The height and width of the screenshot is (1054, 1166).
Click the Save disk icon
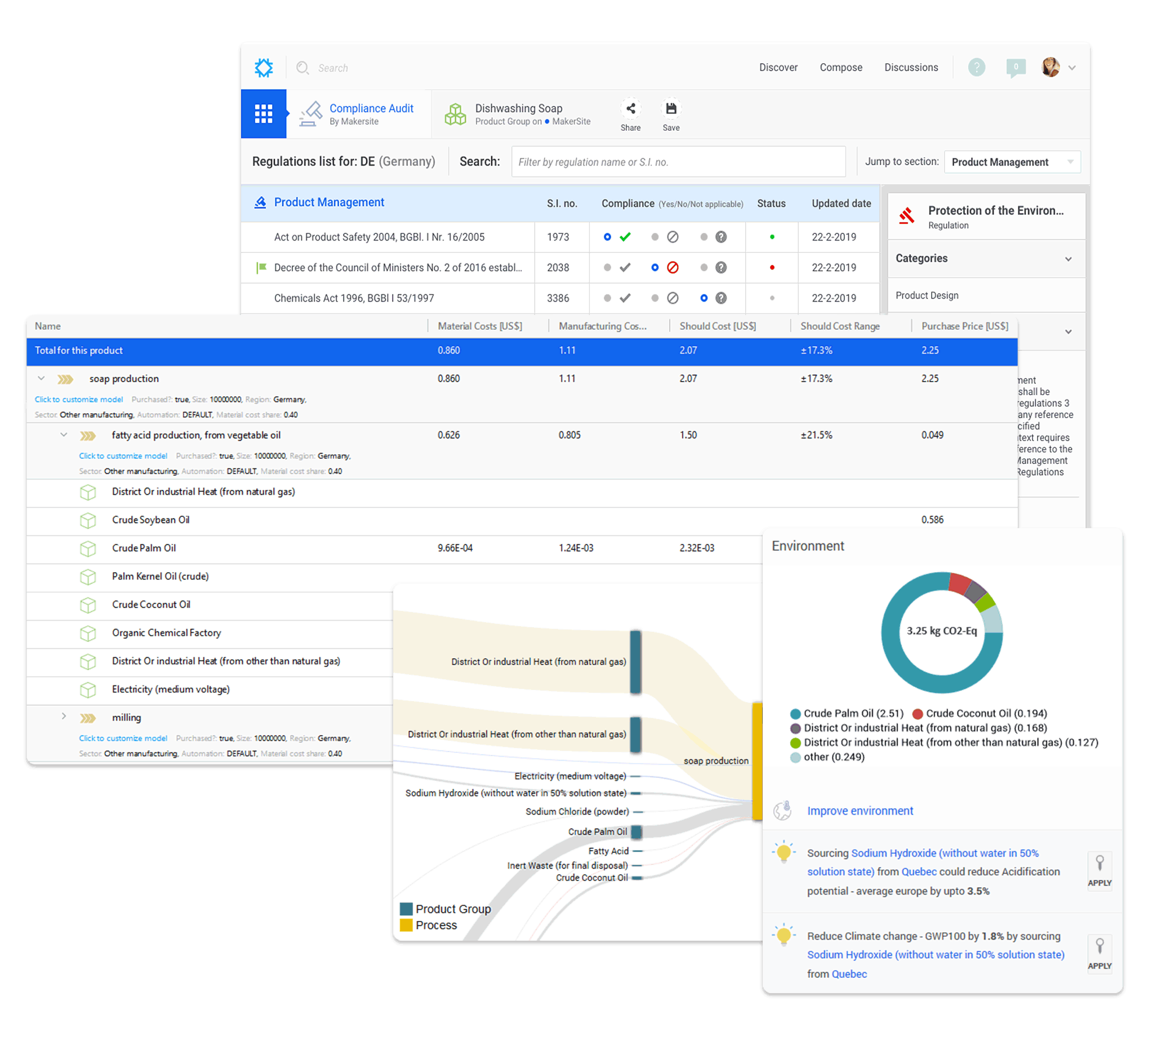pos(671,109)
